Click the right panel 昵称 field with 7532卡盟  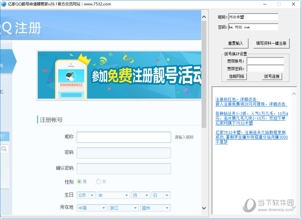coord(253,17)
